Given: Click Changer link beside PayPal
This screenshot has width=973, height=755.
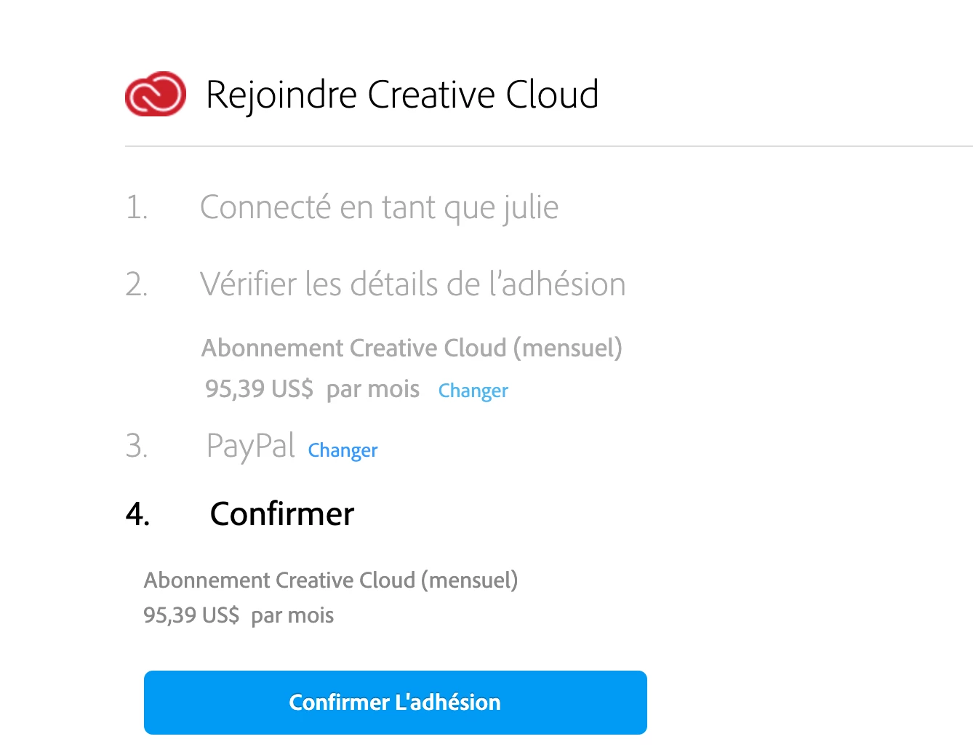Looking at the screenshot, I should [x=343, y=450].
